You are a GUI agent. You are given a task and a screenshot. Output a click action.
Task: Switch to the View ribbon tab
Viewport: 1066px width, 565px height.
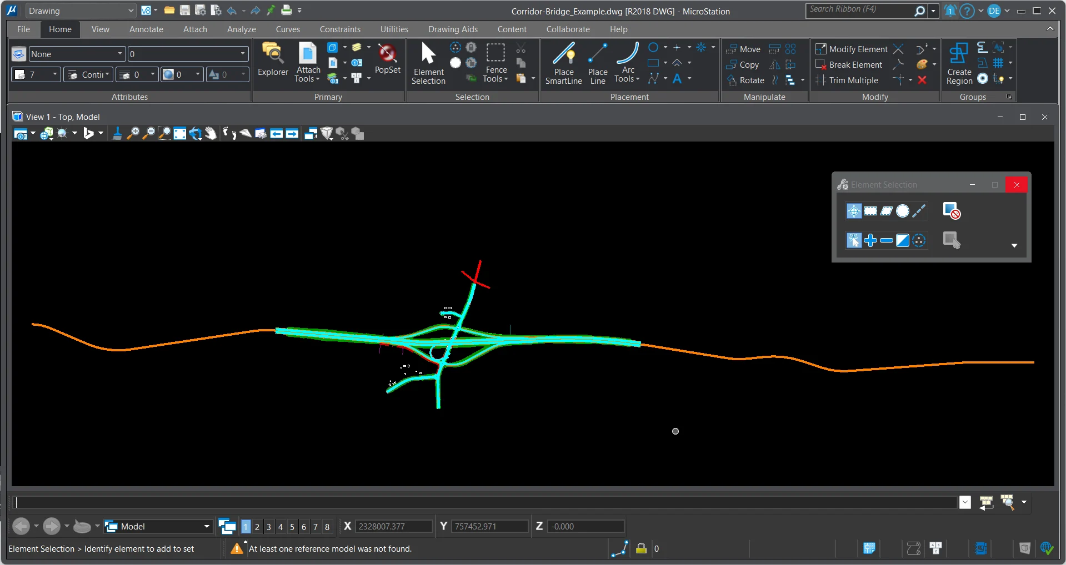pos(101,29)
